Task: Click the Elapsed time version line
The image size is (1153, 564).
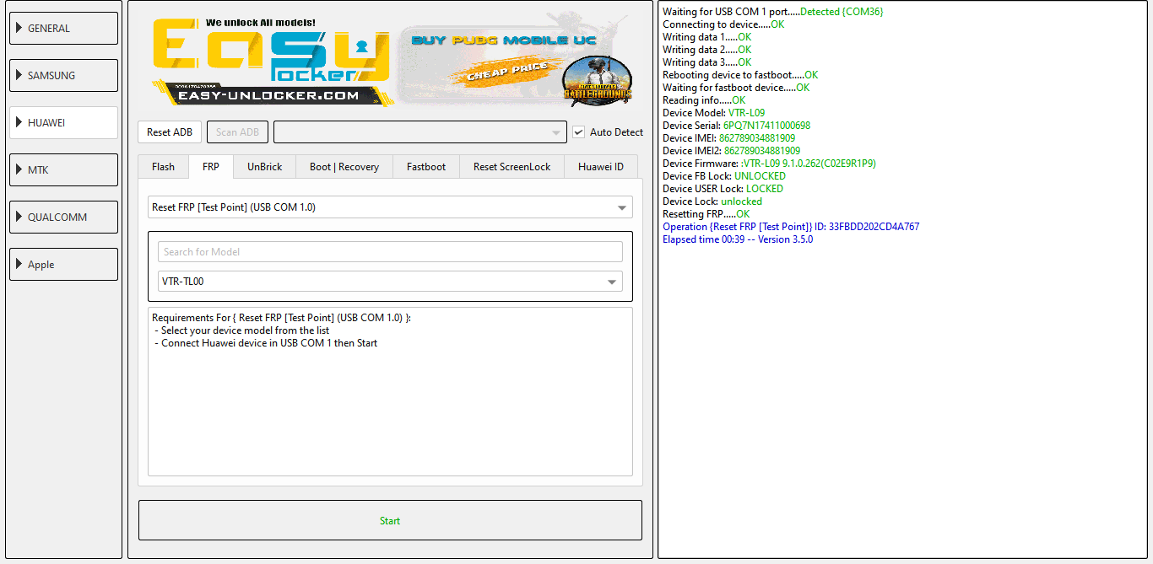Action: [x=738, y=239]
